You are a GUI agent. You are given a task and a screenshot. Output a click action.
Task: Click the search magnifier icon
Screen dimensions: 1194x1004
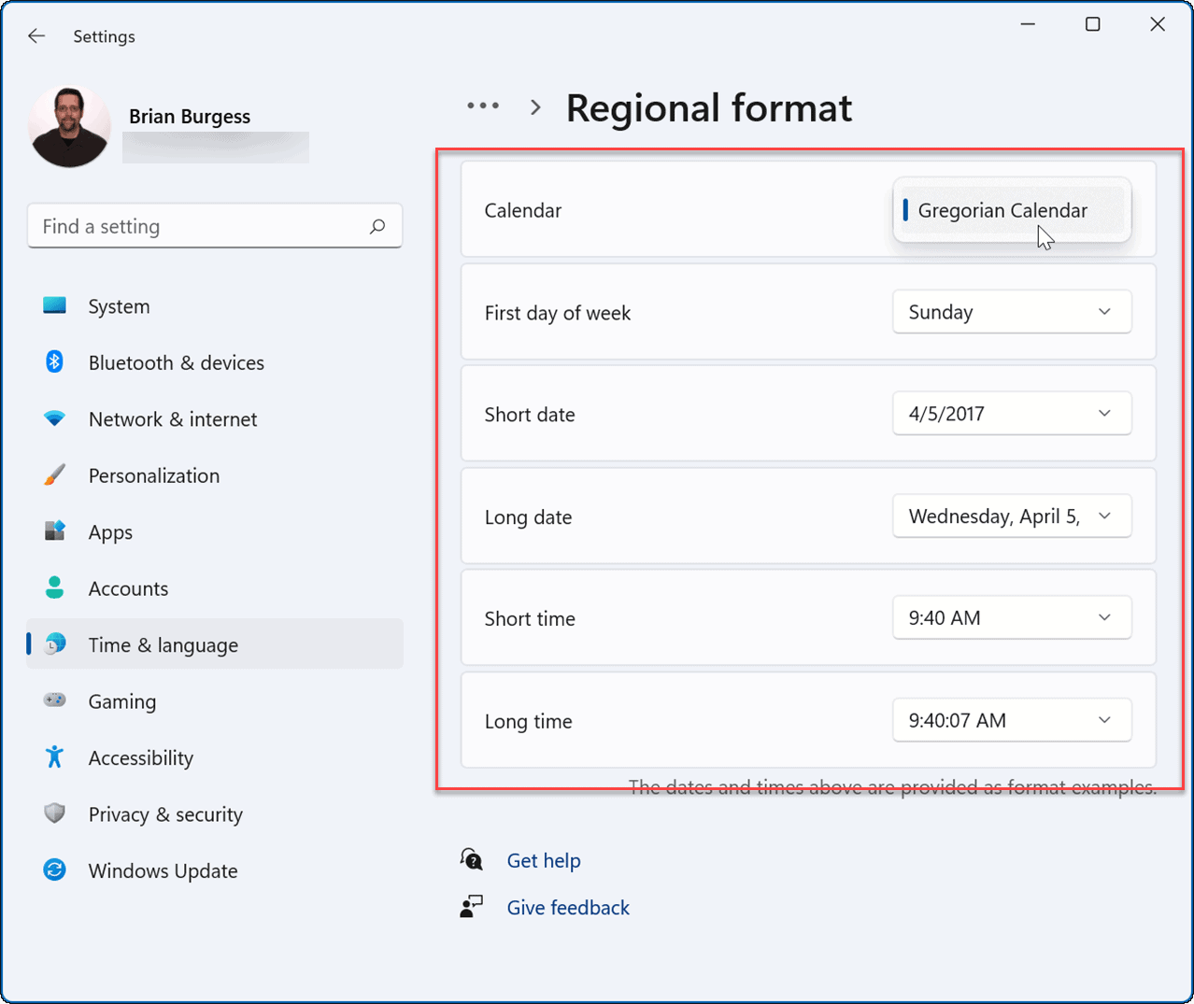[x=377, y=226]
